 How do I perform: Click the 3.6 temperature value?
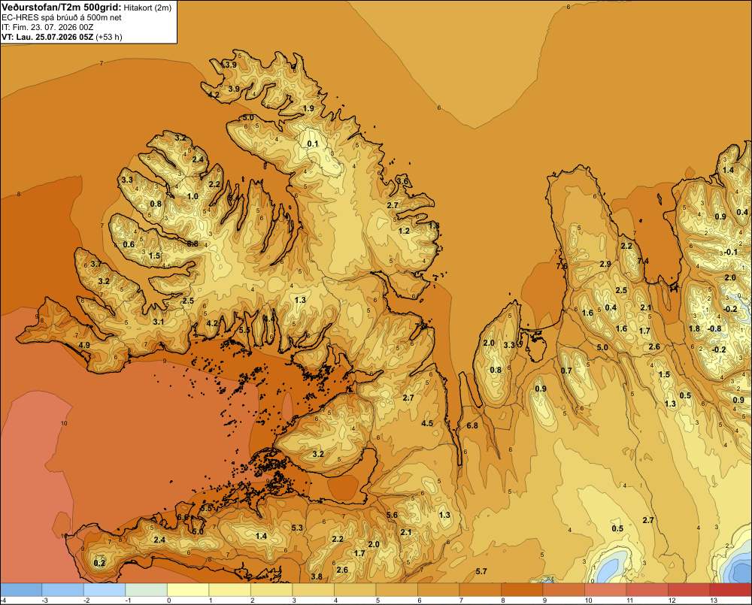[x=403, y=181]
